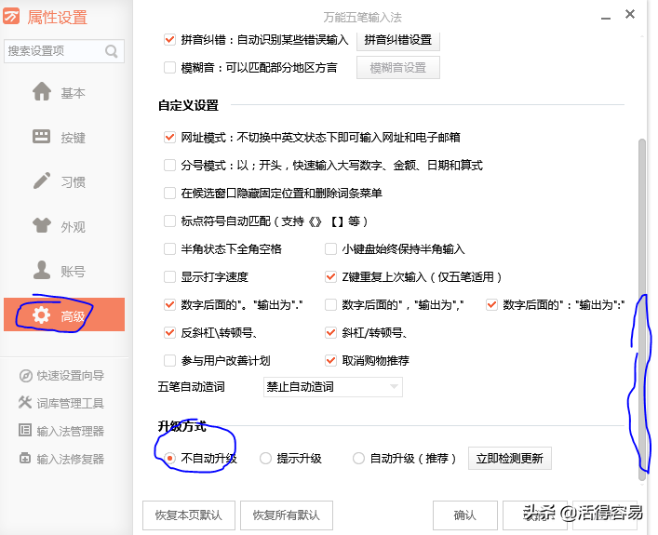Open the 账号 tab
The height and width of the screenshot is (535, 658).
click(64, 271)
